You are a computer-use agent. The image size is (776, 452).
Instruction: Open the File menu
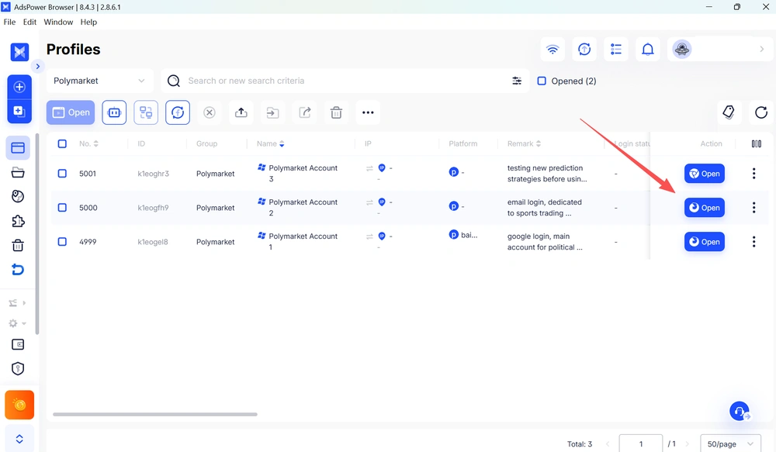coord(9,22)
